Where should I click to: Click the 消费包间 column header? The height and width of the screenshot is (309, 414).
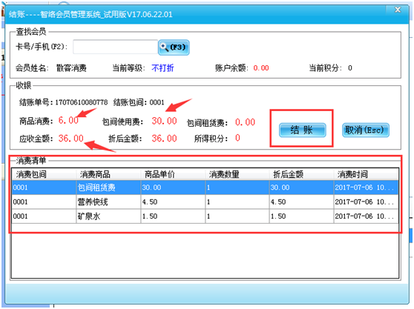[44, 174]
